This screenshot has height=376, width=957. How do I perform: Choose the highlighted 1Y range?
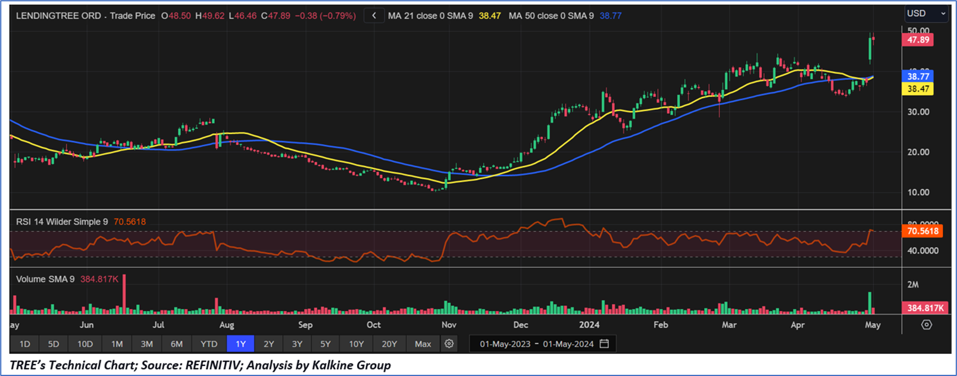[x=240, y=344]
